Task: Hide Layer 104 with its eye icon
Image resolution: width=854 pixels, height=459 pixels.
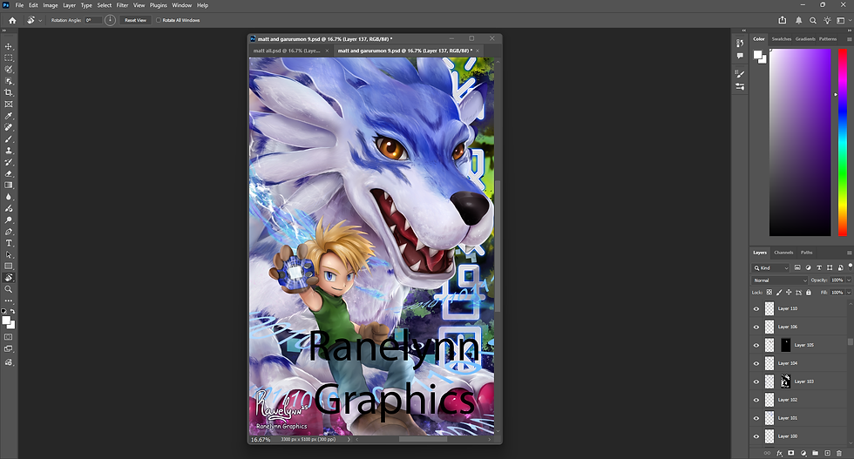Action: pyautogui.click(x=756, y=363)
